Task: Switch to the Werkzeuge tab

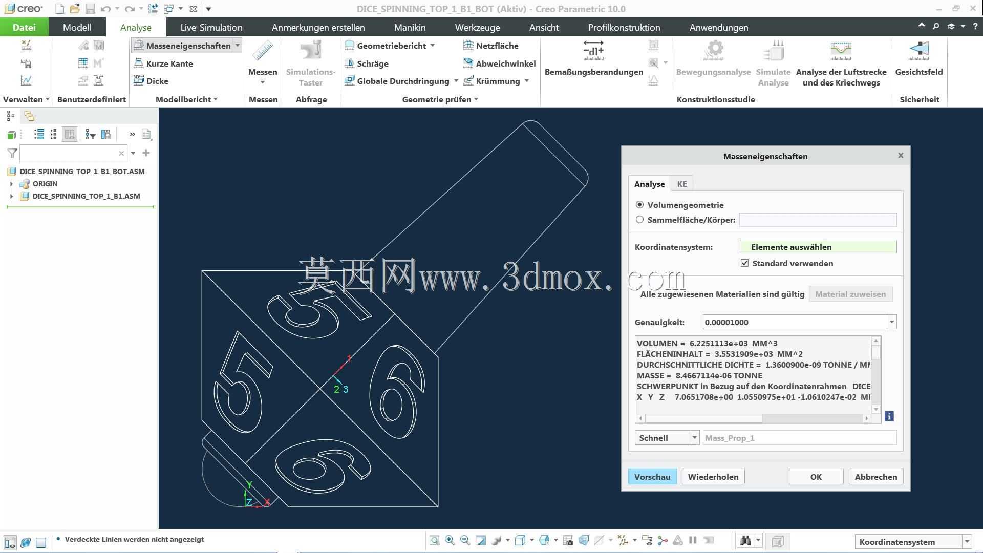Action: tap(477, 27)
